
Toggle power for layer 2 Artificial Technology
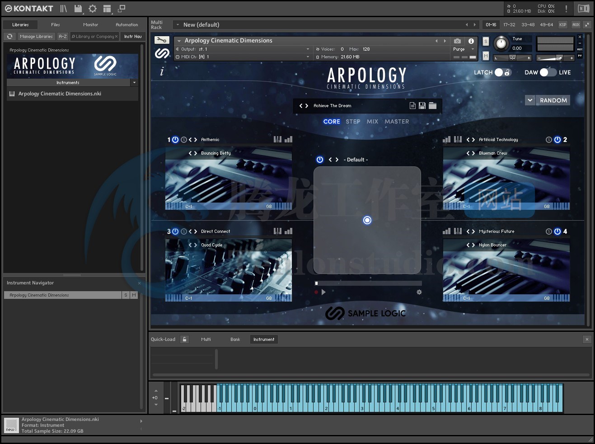[558, 140]
